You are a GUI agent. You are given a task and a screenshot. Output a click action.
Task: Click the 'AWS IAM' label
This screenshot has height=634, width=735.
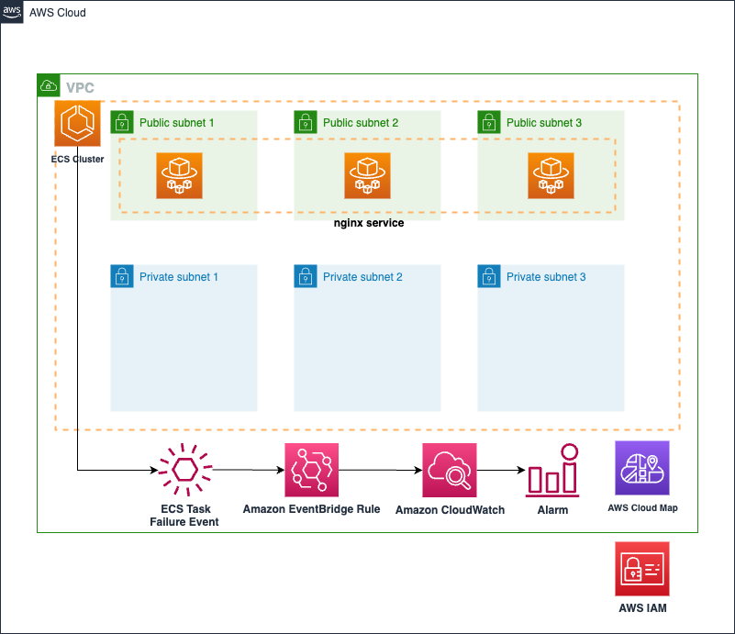642,608
